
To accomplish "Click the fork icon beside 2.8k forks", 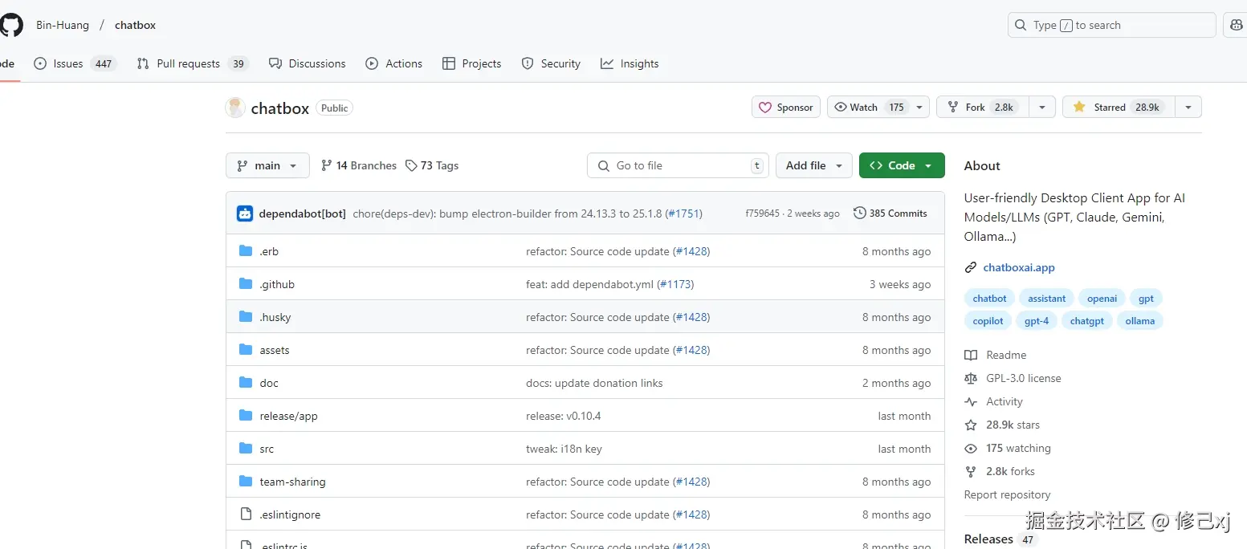I will pyautogui.click(x=971, y=471).
